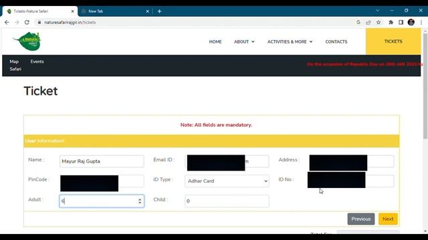
Task: Click the yellow Next button
Action: tap(388, 219)
